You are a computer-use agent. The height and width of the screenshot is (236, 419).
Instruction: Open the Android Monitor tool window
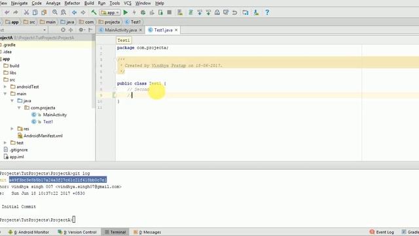[29, 232]
